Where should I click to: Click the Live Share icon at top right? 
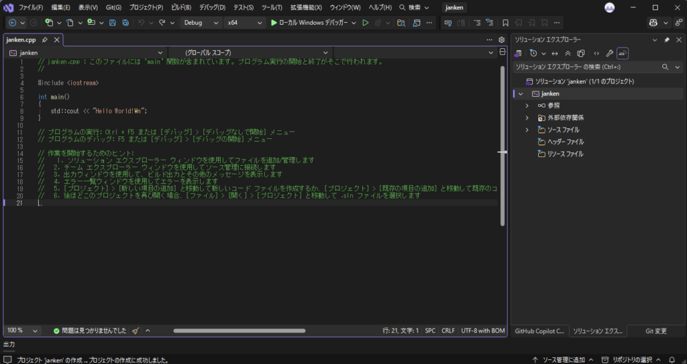coord(679,23)
